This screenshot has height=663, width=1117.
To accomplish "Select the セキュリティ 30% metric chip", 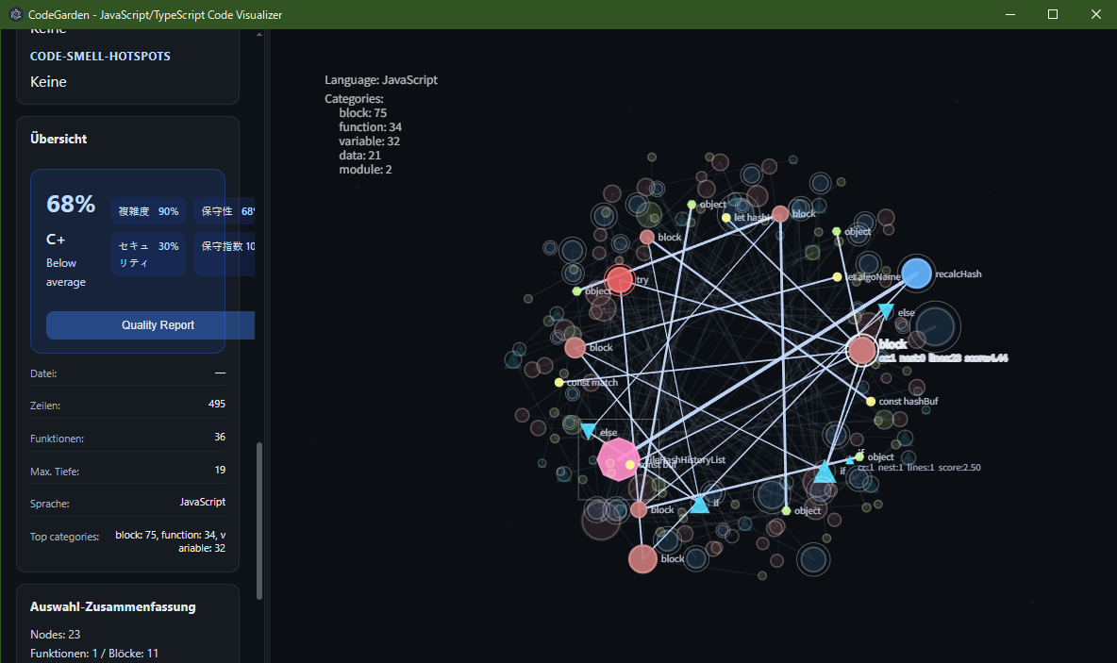I will tap(148, 254).
